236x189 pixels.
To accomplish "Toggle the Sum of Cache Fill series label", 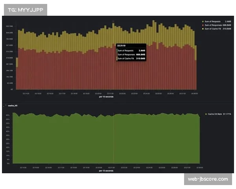I will pyautogui.click(x=213, y=29).
